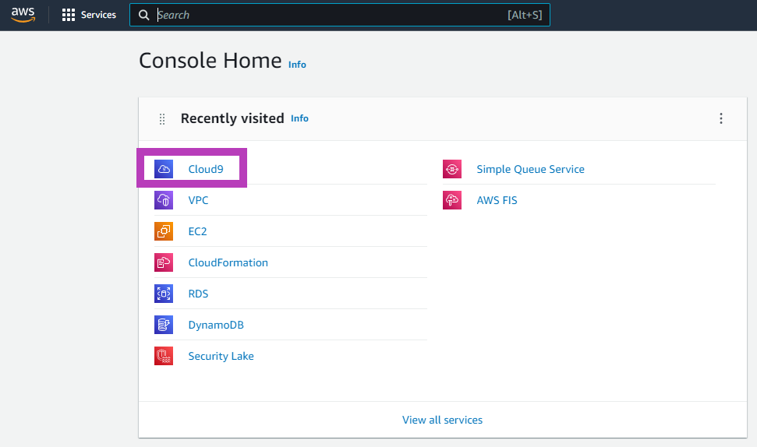Image resolution: width=757 pixels, height=447 pixels.
Task: Click the RDS service icon
Action: [x=164, y=294]
